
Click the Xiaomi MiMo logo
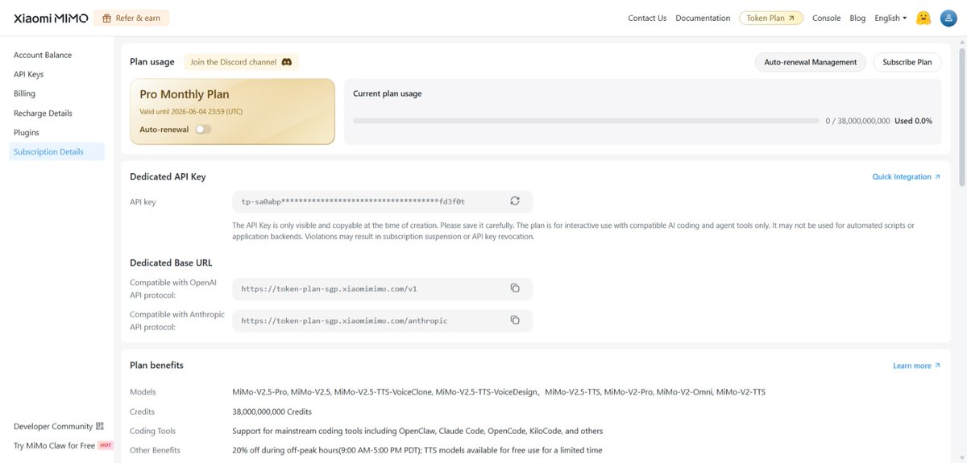click(x=50, y=18)
